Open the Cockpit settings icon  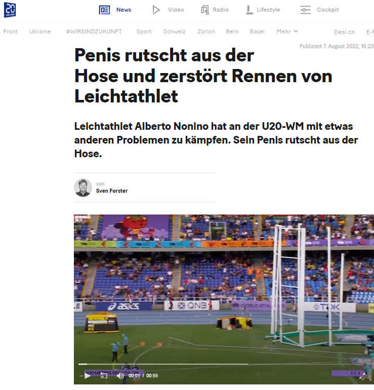[305, 10]
